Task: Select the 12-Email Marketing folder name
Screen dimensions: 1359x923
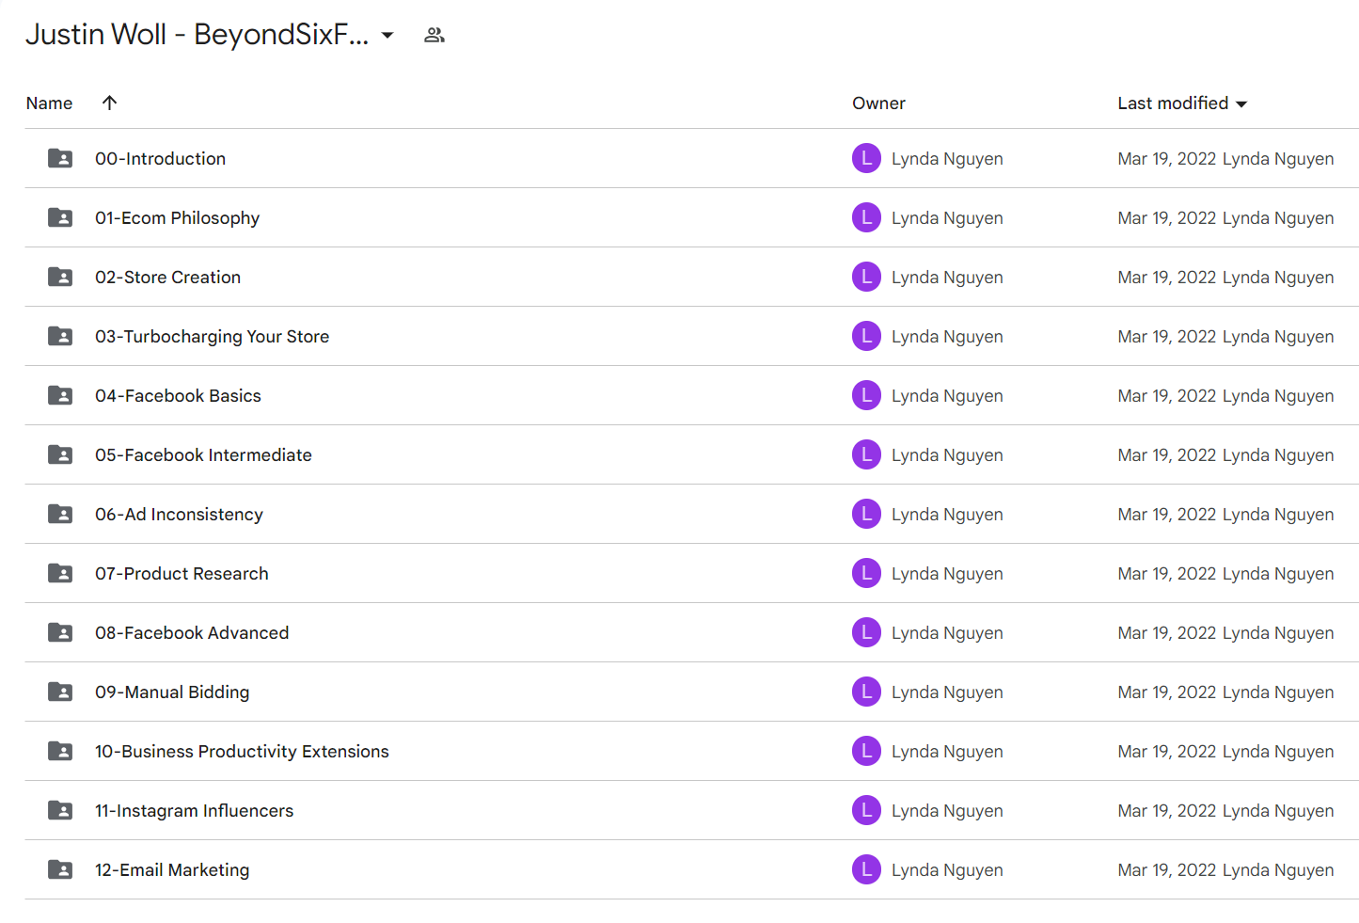Action: coord(172,870)
